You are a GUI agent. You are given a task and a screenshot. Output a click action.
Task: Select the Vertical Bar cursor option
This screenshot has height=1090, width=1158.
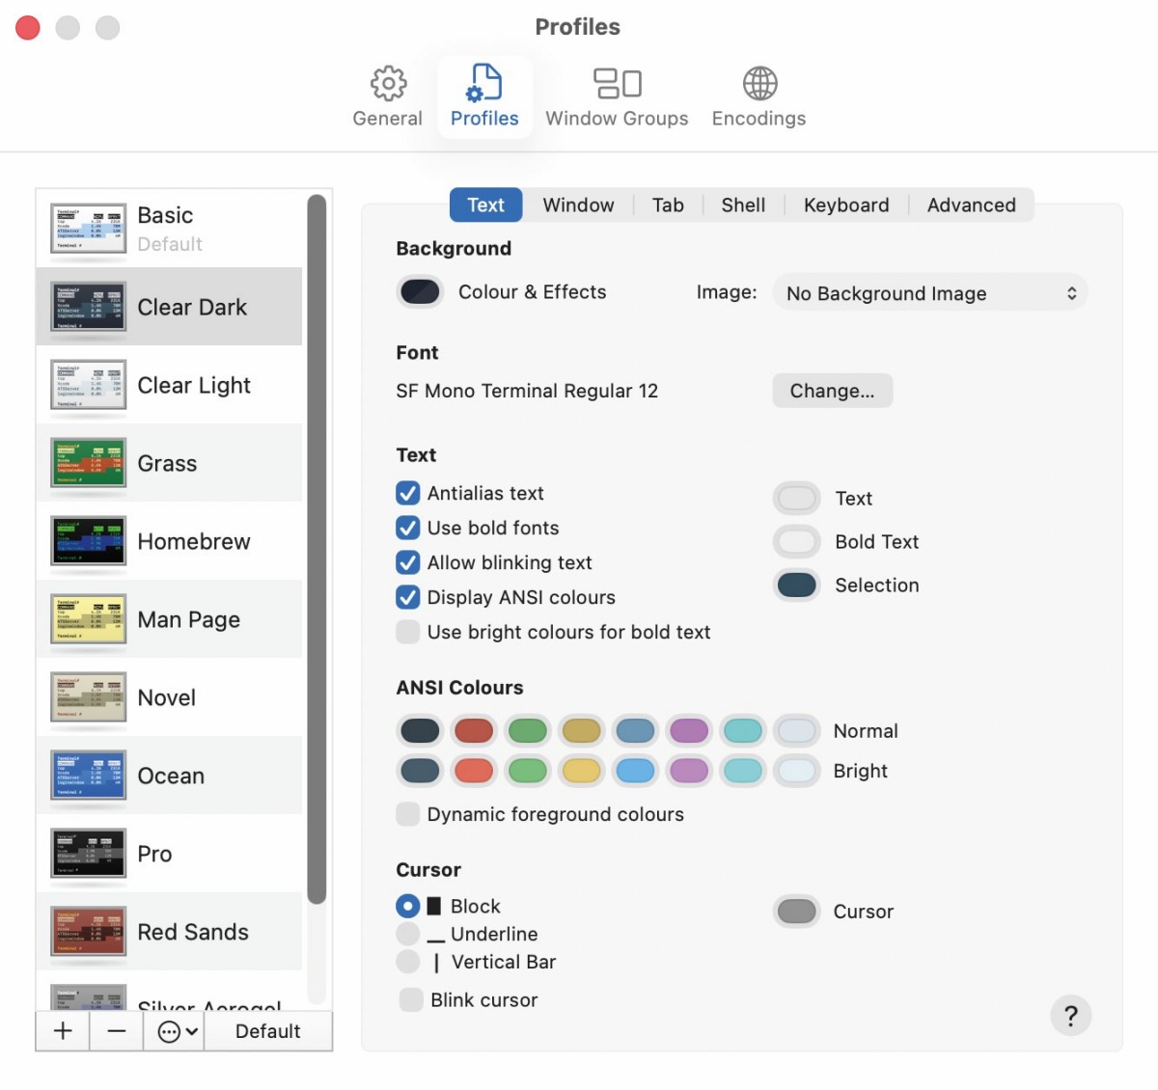click(x=408, y=962)
